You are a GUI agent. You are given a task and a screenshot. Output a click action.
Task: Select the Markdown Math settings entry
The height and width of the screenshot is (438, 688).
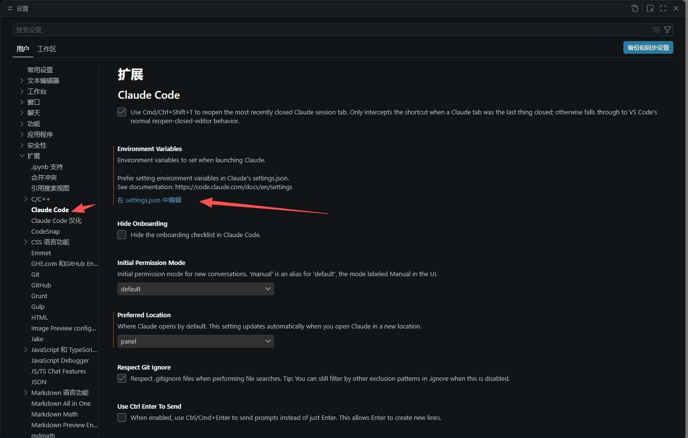(x=54, y=414)
